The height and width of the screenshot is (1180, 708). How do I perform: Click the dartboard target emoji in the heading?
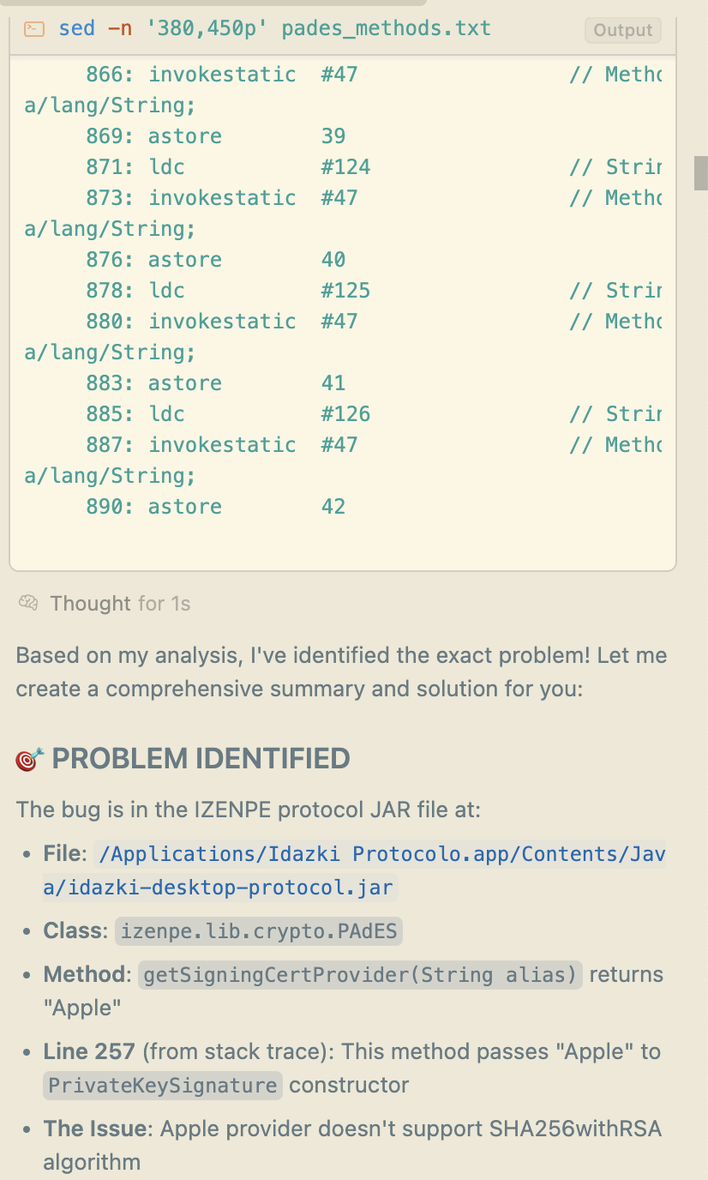click(x=30, y=759)
